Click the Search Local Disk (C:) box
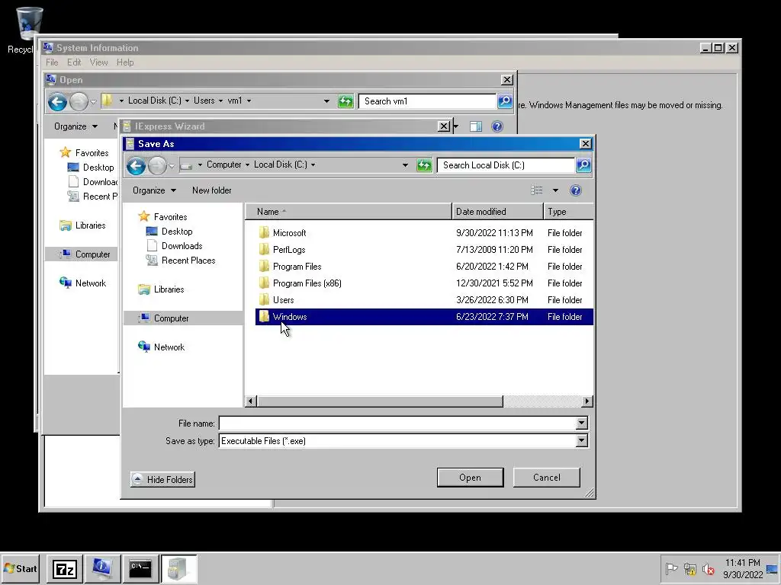 pyautogui.click(x=506, y=165)
